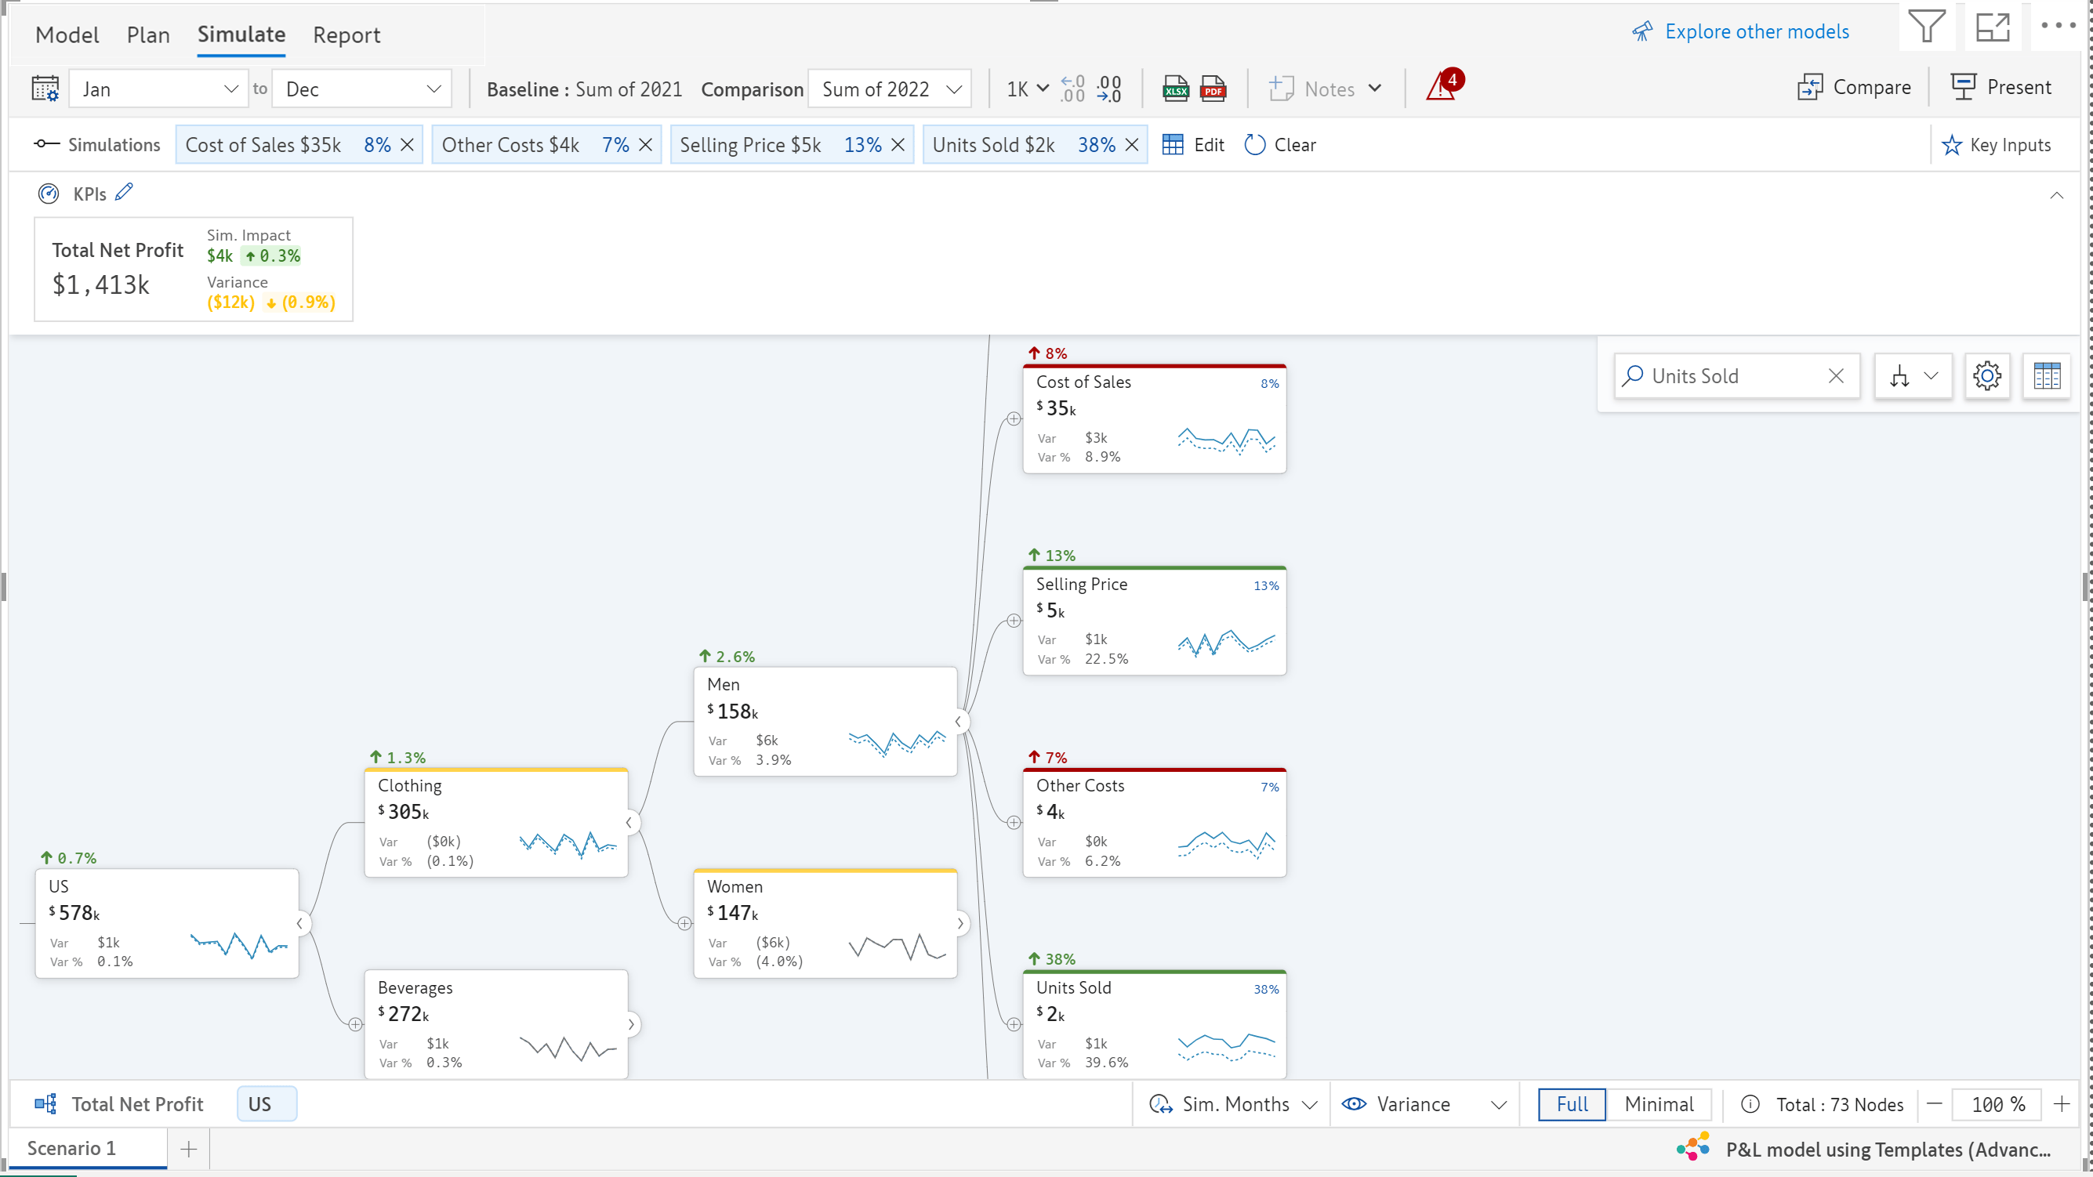Click the settings gear icon
The width and height of the screenshot is (2093, 1177).
point(1986,376)
